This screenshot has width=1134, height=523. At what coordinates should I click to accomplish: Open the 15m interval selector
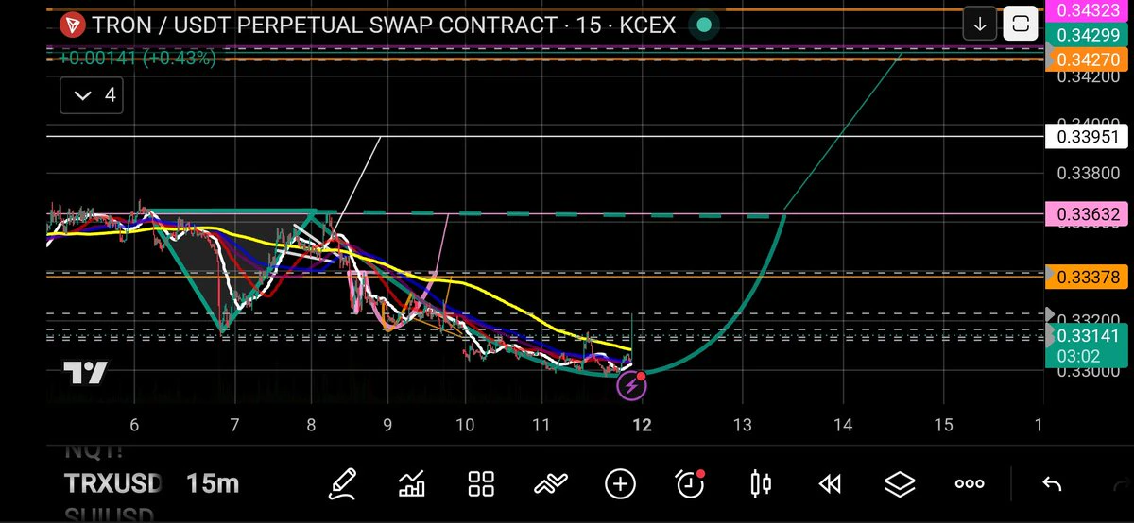(213, 484)
